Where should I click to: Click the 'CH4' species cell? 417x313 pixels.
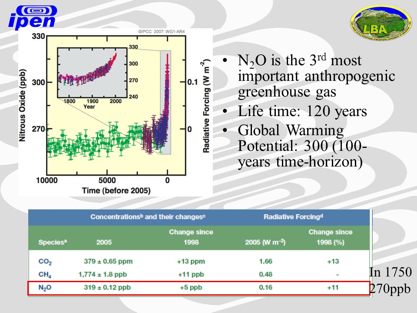[x=45, y=275]
